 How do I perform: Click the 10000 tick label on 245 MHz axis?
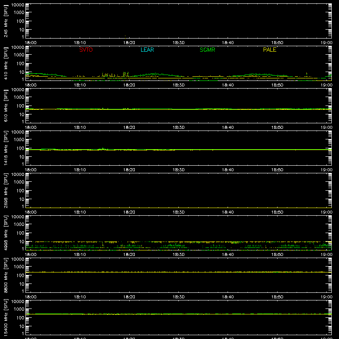click(18, 5)
